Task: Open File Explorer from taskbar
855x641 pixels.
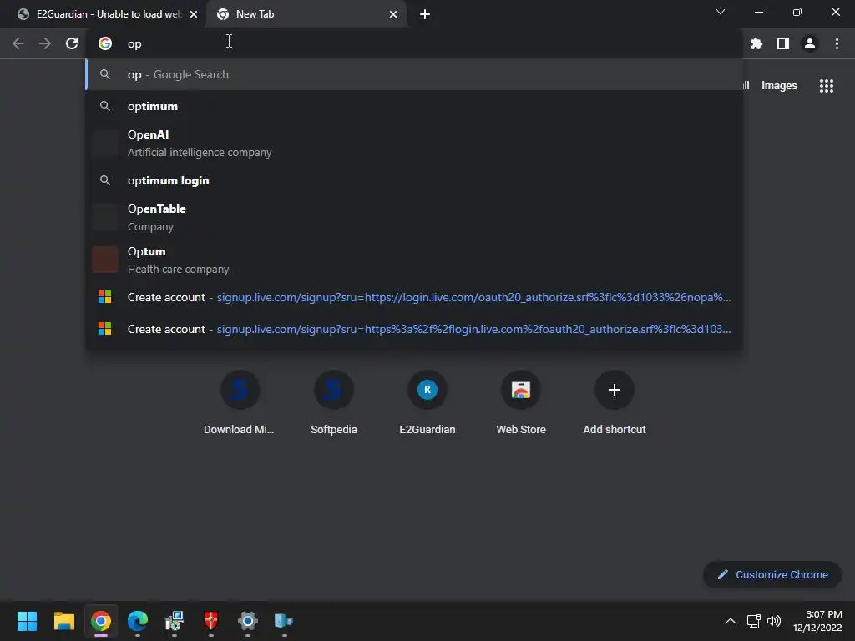Action: [x=63, y=621]
